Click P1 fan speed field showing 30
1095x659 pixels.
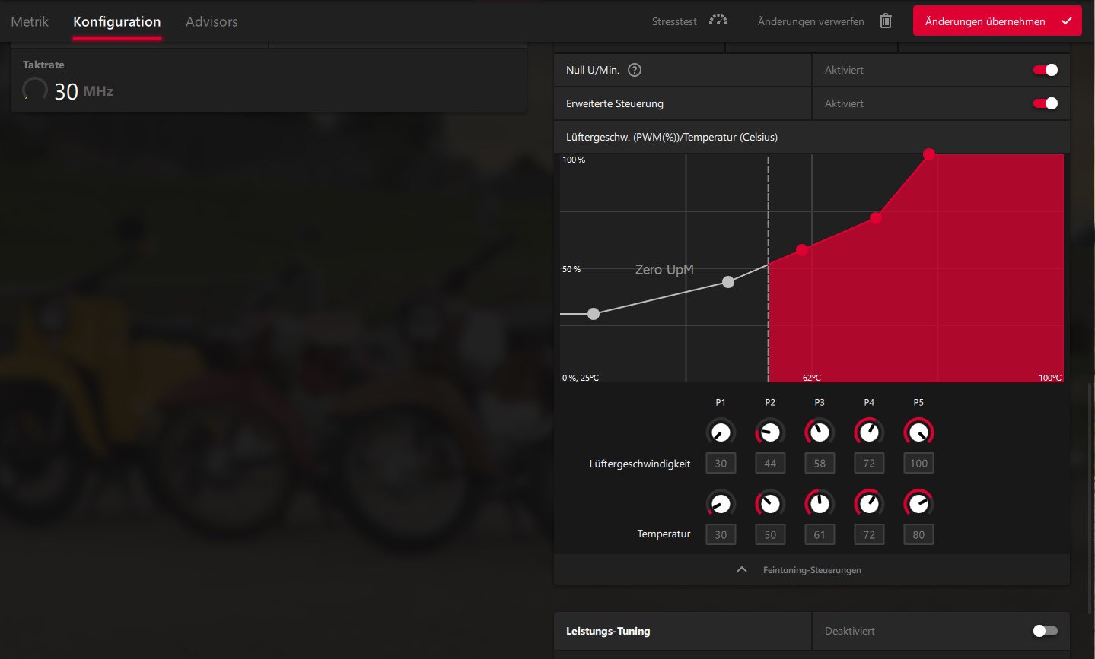pos(721,463)
